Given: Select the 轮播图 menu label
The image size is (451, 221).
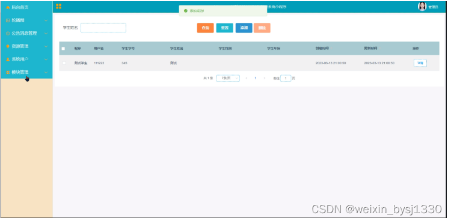Looking at the screenshot, I should 18,20.
